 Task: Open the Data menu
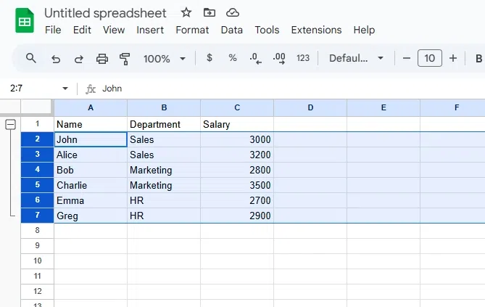click(232, 30)
